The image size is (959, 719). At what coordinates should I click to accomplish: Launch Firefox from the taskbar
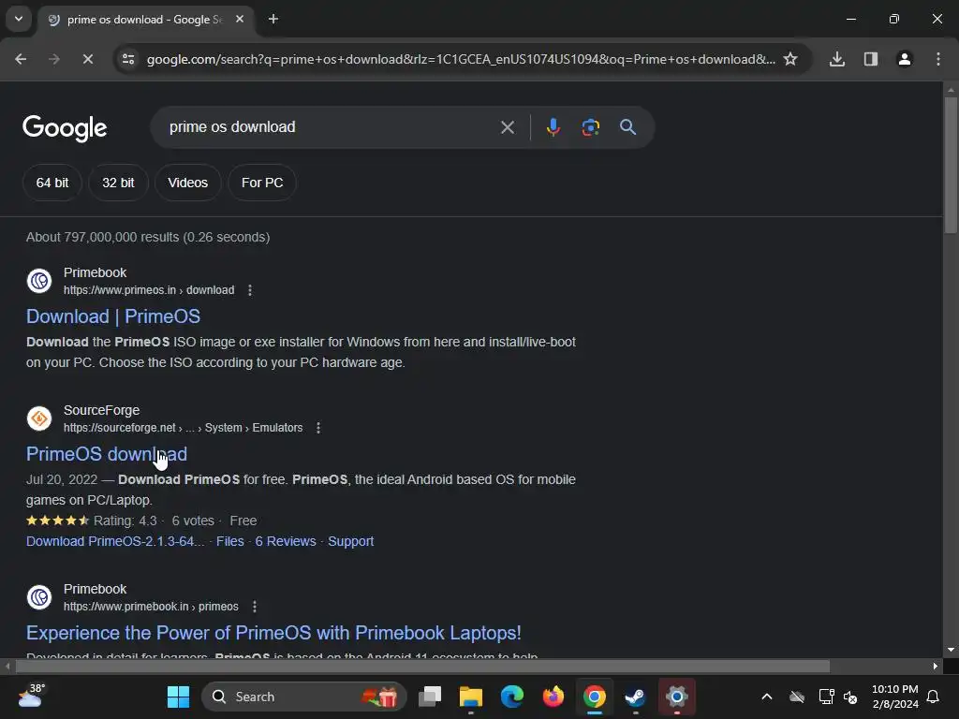[x=553, y=697]
